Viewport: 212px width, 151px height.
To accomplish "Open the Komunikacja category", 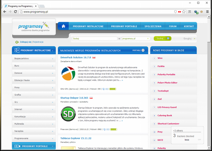I will [x=34, y=117].
